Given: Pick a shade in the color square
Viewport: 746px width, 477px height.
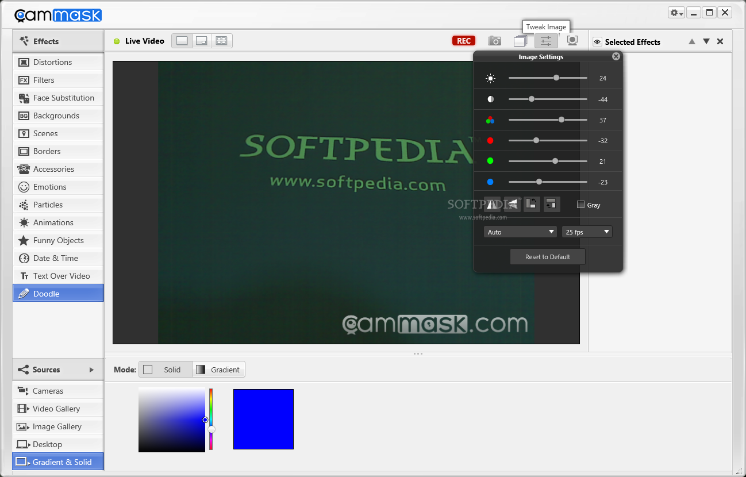Looking at the screenshot, I should [x=172, y=420].
